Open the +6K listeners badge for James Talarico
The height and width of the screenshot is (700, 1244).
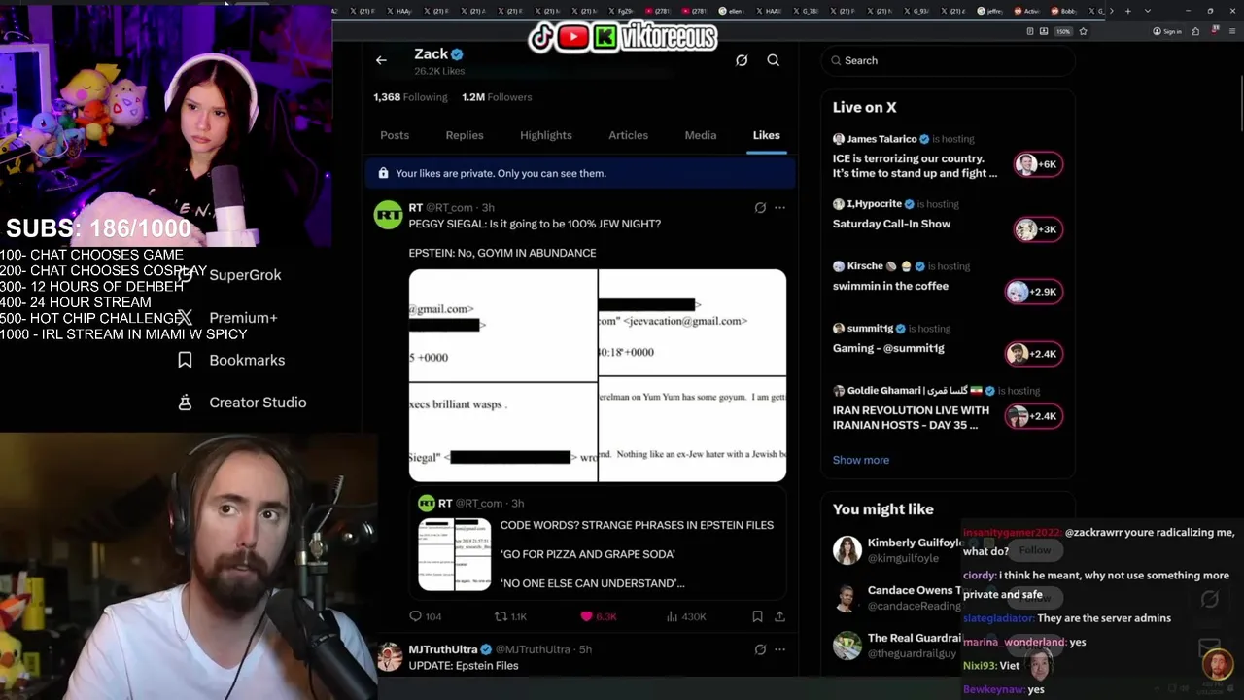point(1038,164)
